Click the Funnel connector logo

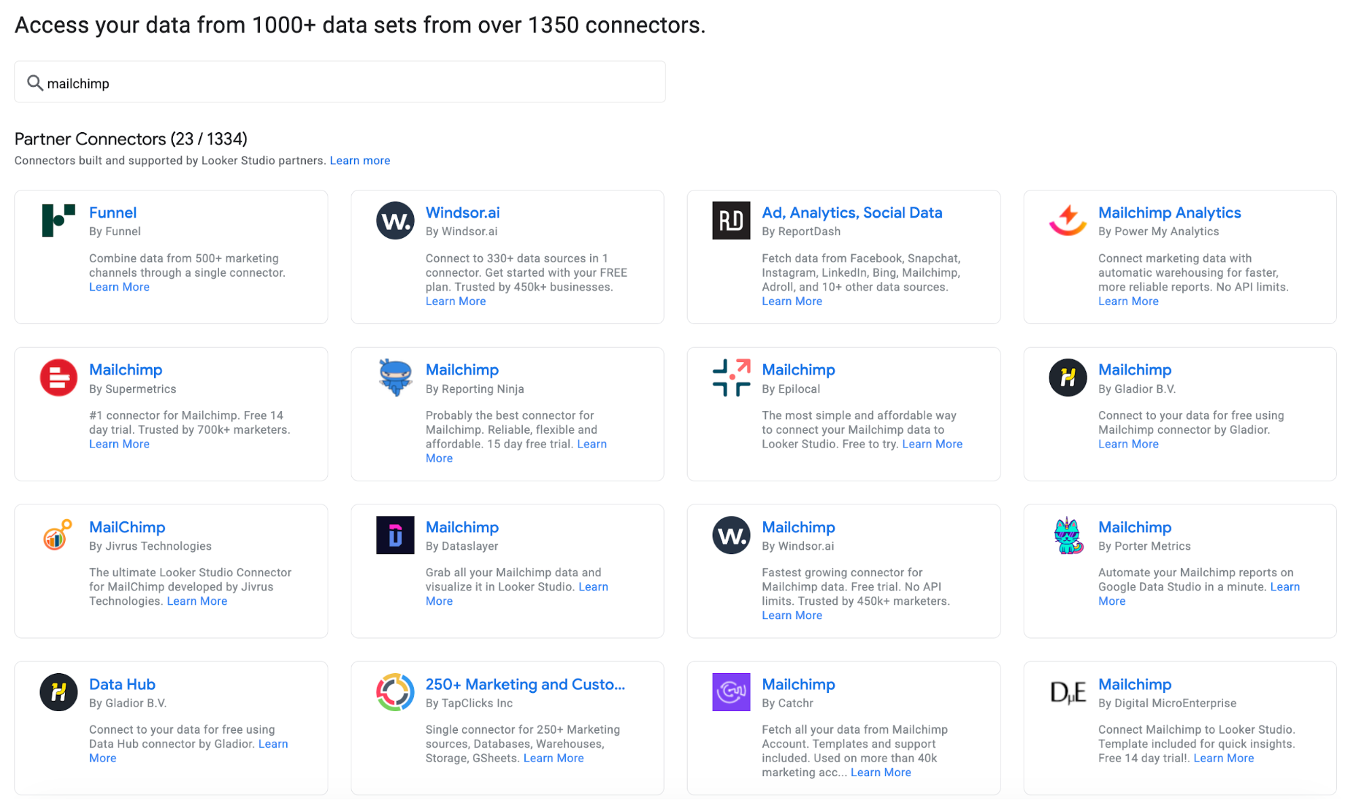[x=58, y=220]
